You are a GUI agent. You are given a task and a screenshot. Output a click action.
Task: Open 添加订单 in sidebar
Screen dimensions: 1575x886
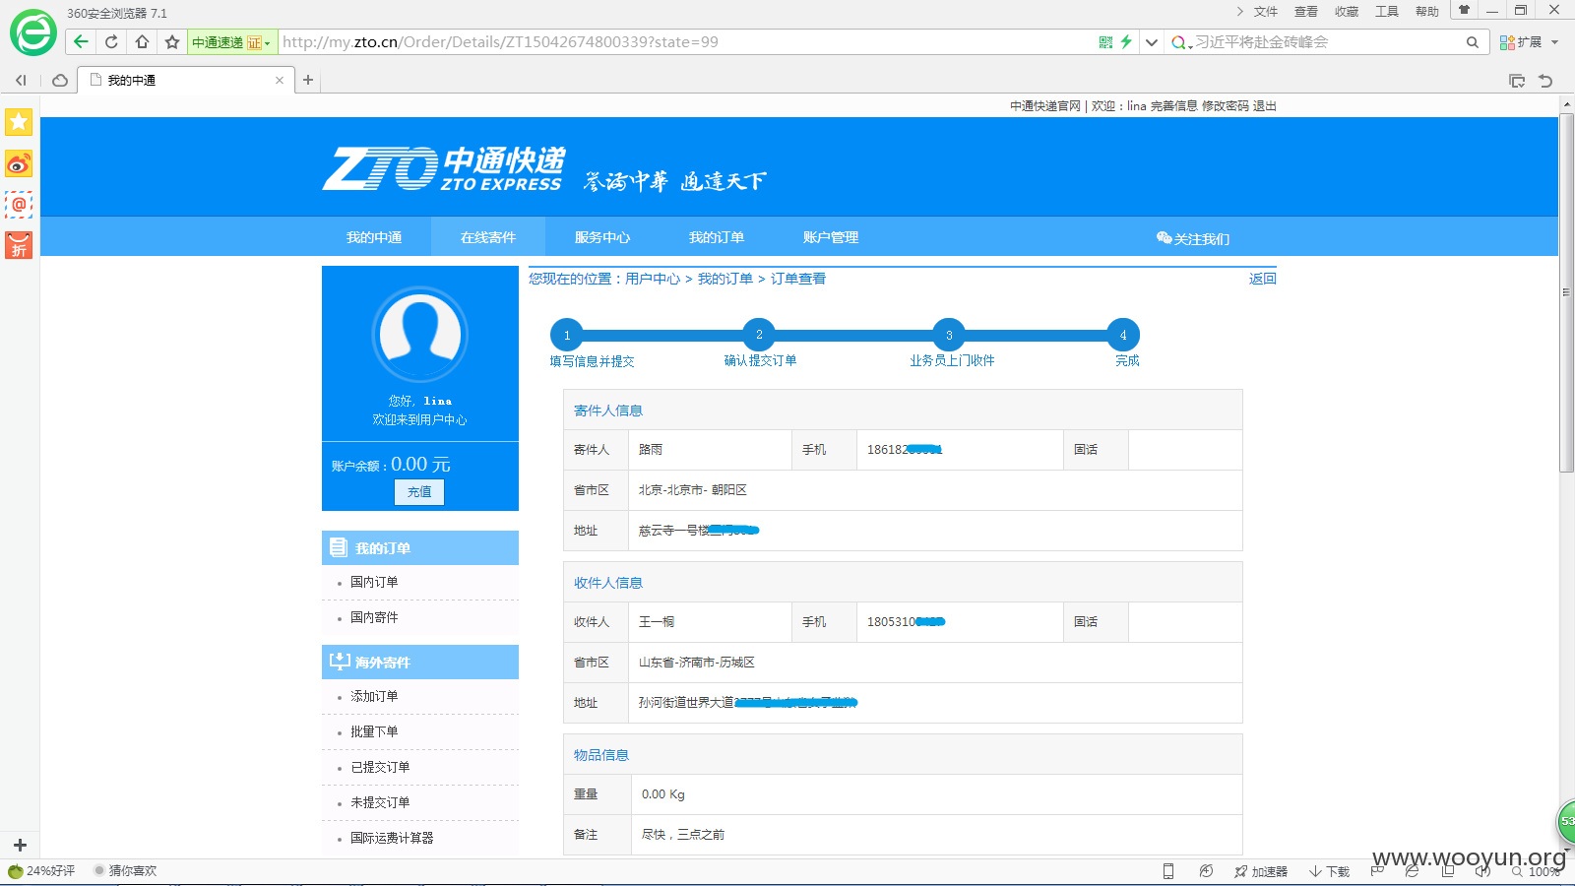coord(374,696)
